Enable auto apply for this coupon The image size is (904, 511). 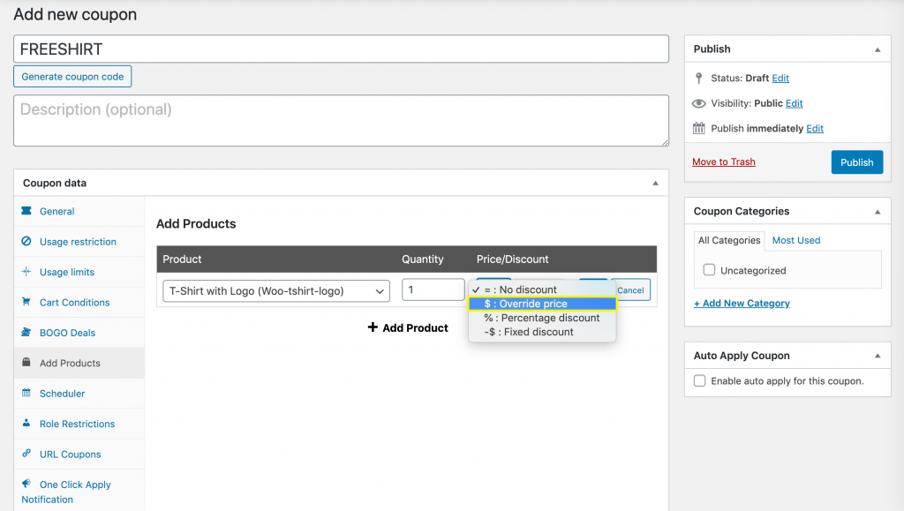pyautogui.click(x=700, y=381)
